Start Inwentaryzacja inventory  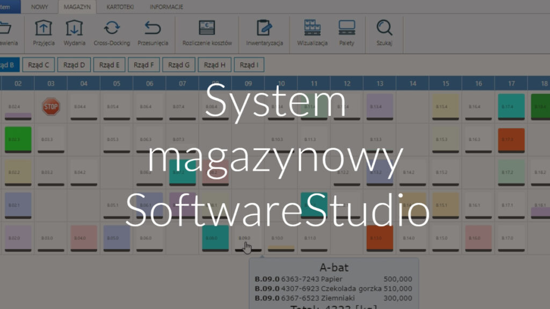click(264, 33)
